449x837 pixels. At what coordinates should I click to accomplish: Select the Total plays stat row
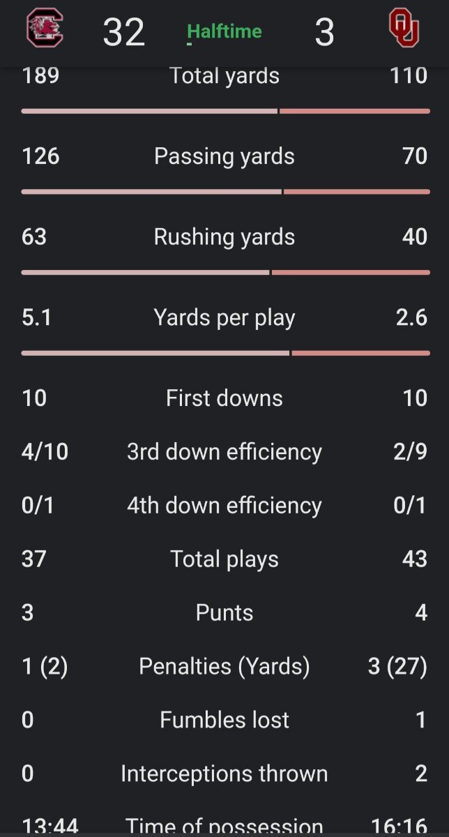click(224, 559)
